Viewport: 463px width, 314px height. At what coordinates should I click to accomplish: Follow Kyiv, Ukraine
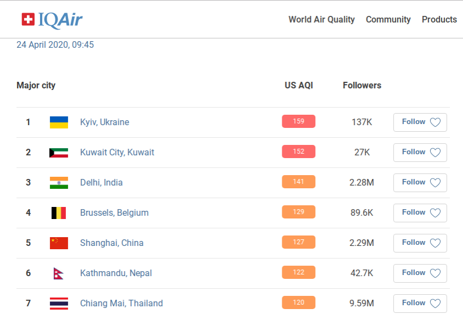(420, 122)
